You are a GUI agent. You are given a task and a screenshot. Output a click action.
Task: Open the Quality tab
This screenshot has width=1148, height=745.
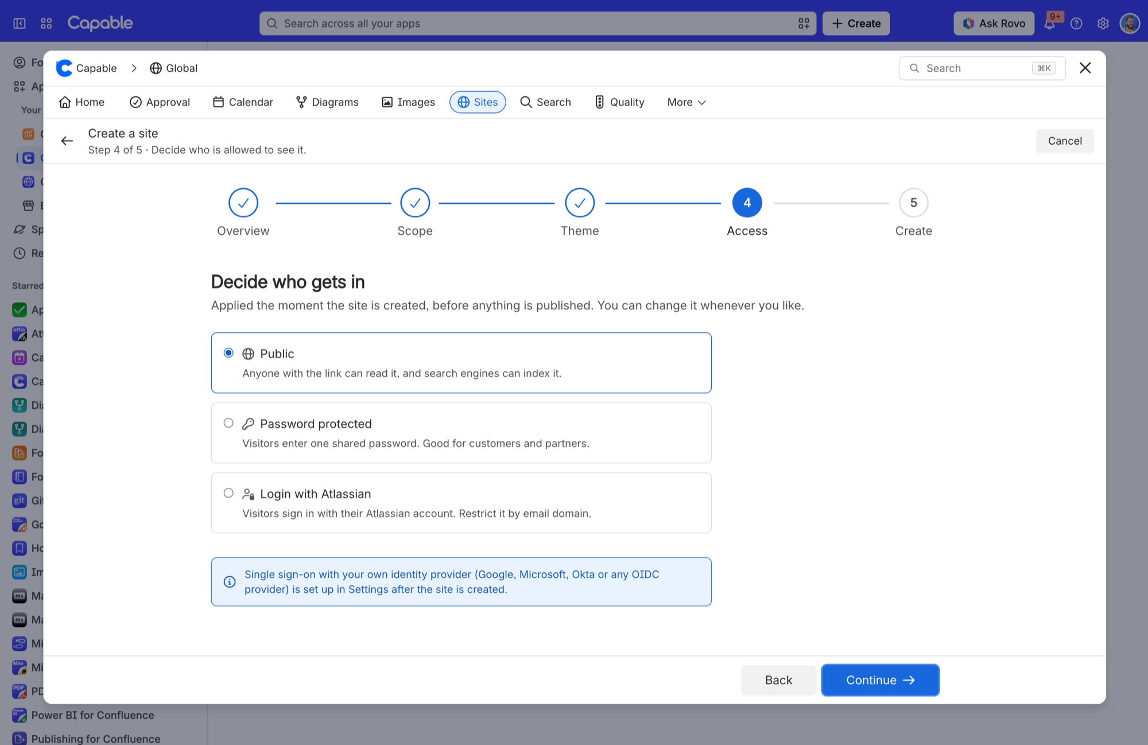619,102
